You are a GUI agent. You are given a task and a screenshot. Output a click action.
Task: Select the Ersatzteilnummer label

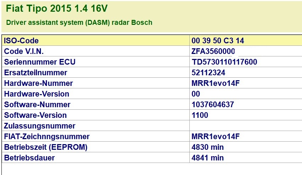click(36, 73)
